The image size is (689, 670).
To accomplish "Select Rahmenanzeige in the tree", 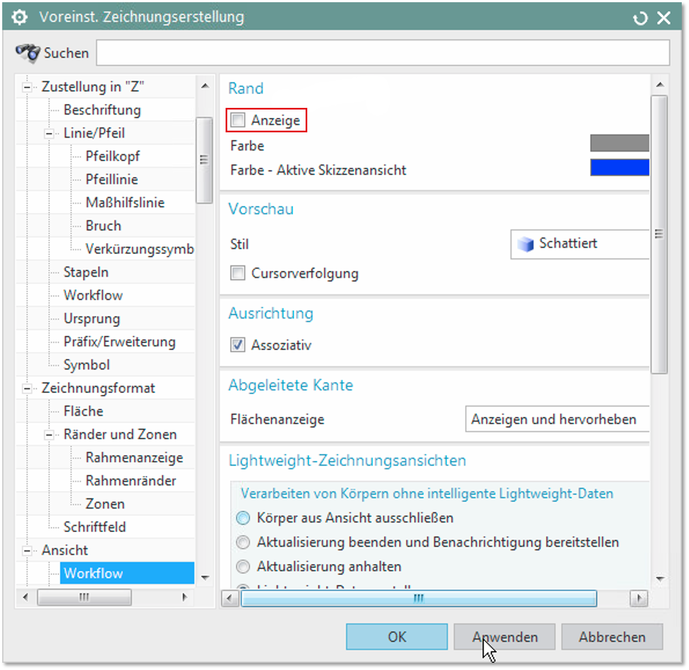I will 134,458.
